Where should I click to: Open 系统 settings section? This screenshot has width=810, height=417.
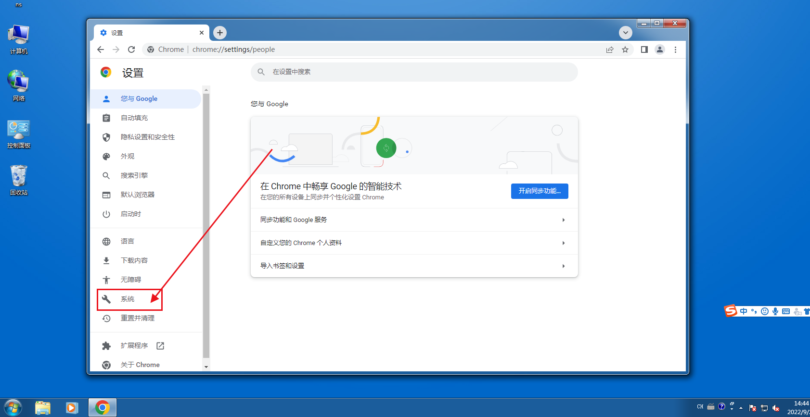[146, 299]
